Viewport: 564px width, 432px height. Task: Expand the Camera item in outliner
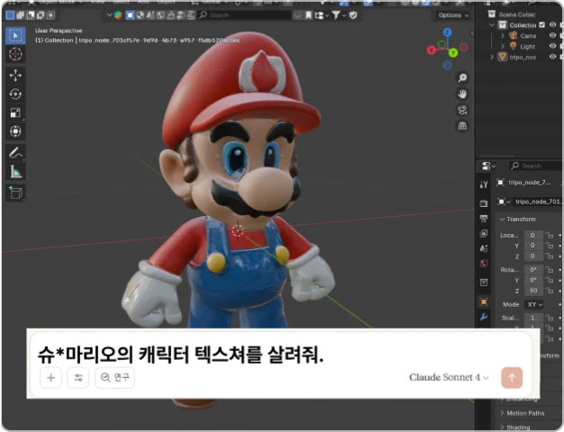click(x=503, y=36)
